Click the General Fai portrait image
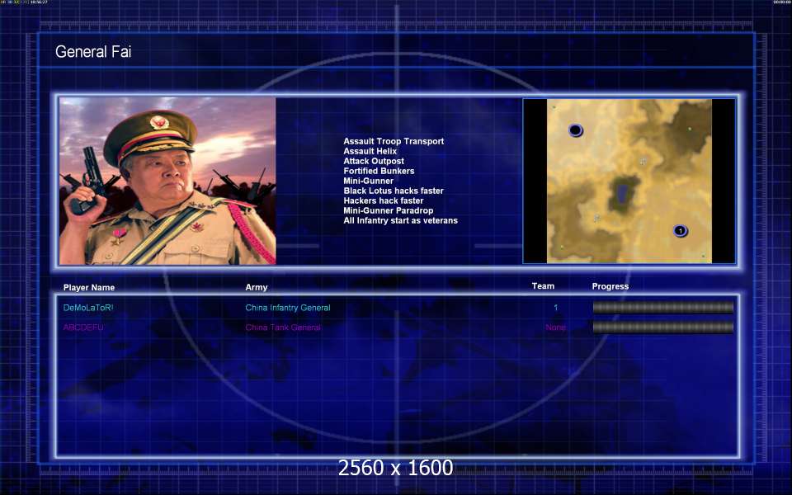 pos(167,181)
